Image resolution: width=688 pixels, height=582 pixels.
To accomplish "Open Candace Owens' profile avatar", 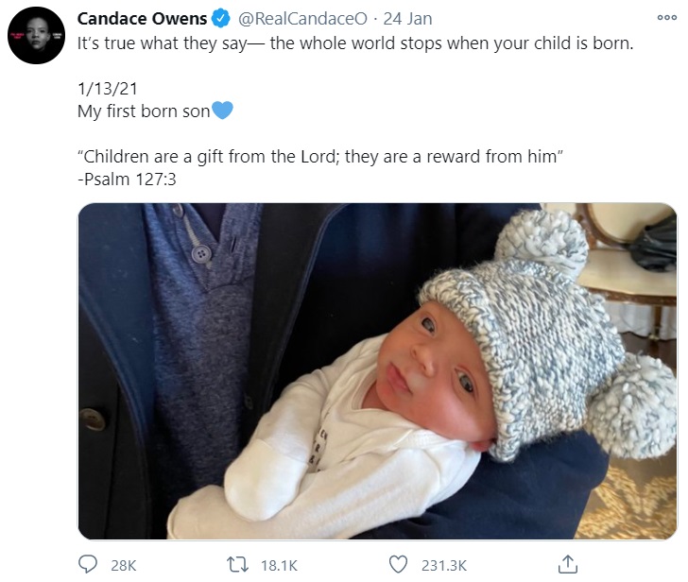I will [x=36, y=36].
